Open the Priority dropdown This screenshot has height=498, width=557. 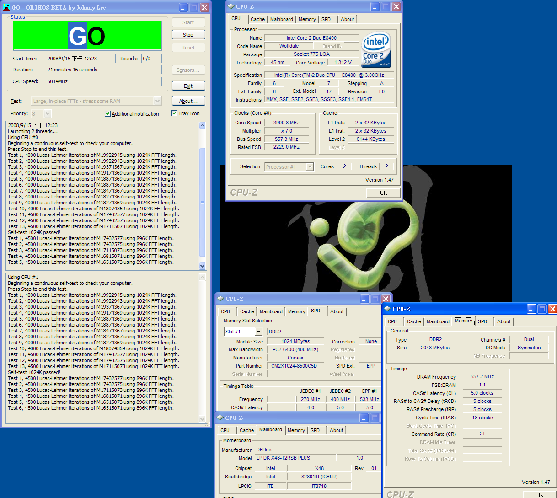(x=48, y=114)
